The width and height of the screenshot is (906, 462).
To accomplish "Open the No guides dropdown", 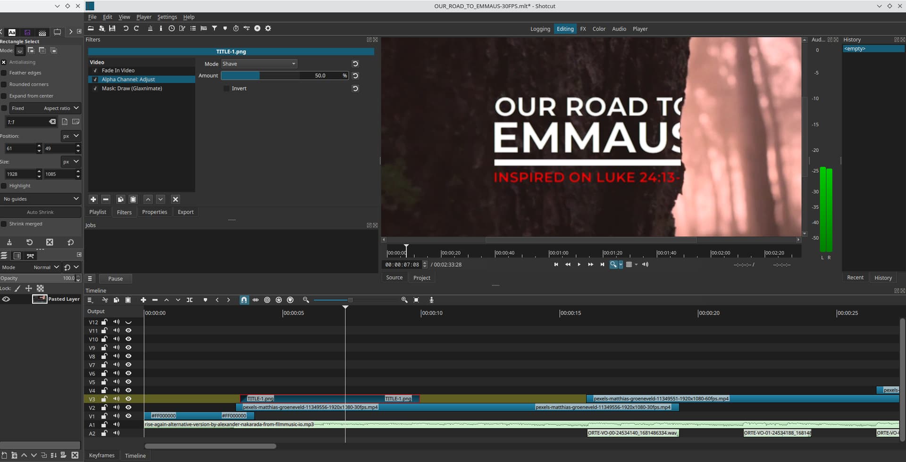I will pyautogui.click(x=41, y=199).
